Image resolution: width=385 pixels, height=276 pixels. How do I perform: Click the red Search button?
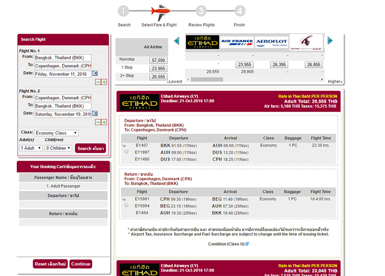tap(90, 148)
